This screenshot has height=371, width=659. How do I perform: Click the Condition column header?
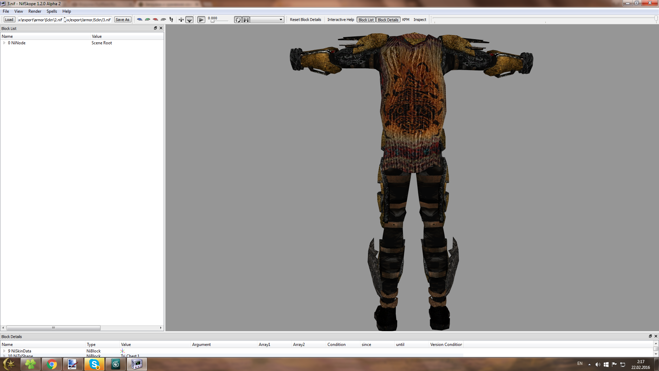tap(343, 345)
